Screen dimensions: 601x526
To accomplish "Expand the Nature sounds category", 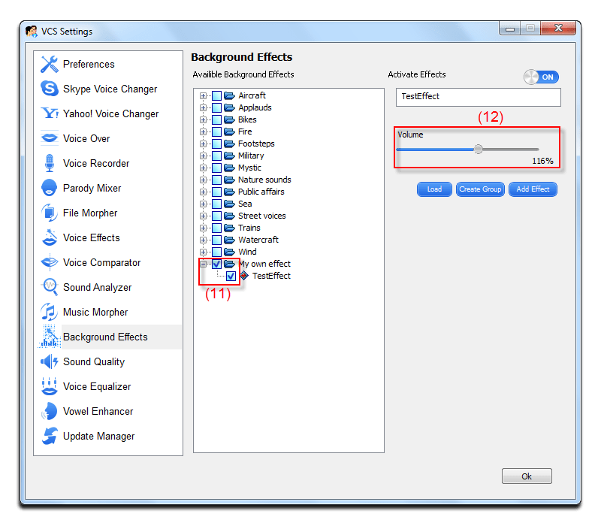I will click(204, 180).
